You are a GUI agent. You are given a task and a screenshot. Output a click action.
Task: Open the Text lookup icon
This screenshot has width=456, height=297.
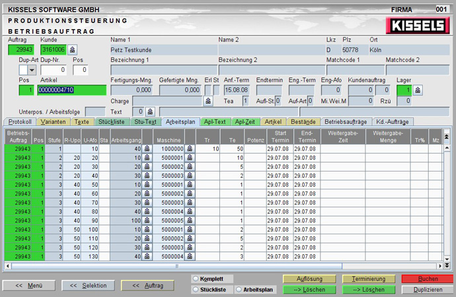[150, 112]
